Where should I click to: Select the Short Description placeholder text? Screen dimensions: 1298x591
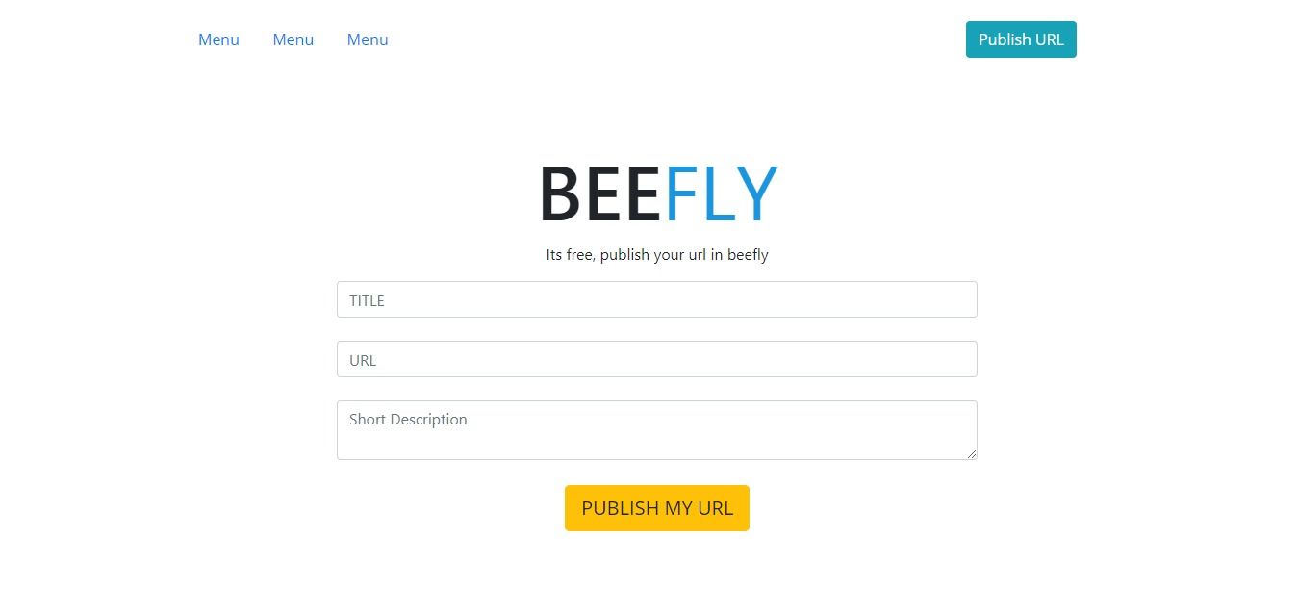point(408,420)
